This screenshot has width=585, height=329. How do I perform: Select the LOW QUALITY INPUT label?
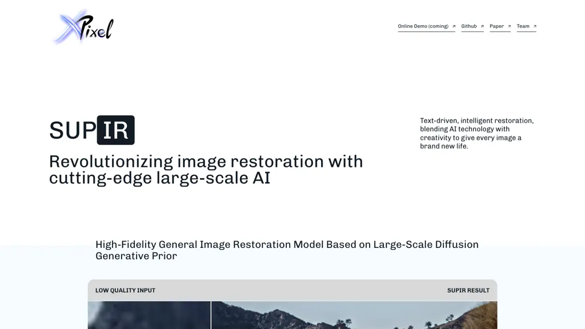tap(125, 290)
